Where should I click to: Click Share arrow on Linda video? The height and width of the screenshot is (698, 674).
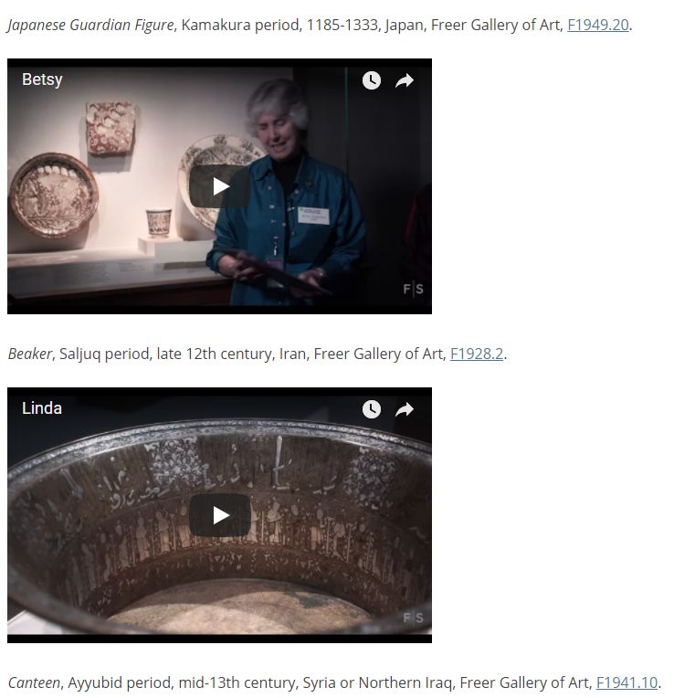pos(405,409)
